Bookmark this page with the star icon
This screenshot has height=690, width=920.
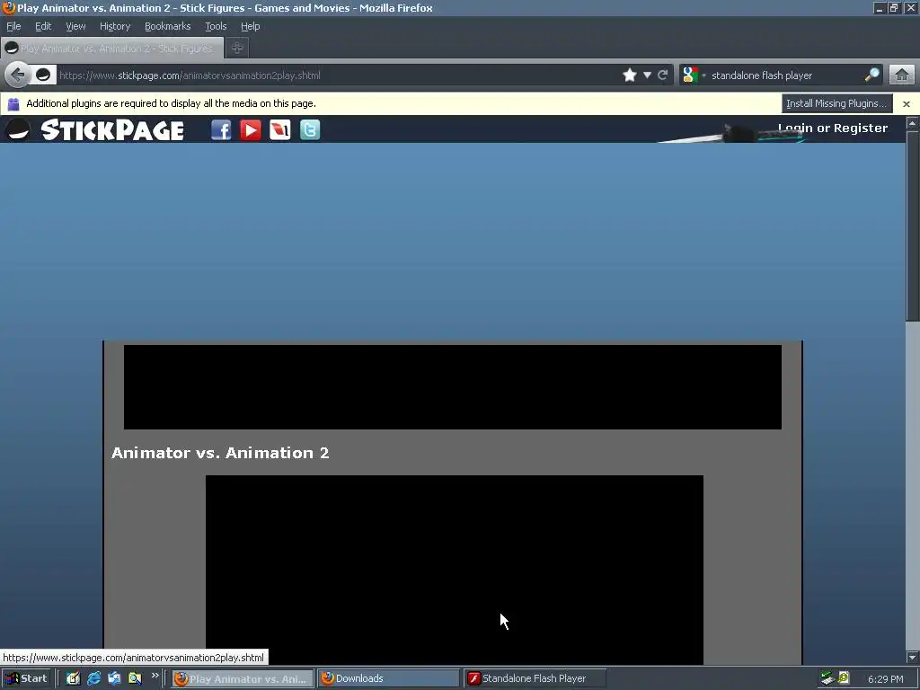click(x=629, y=75)
